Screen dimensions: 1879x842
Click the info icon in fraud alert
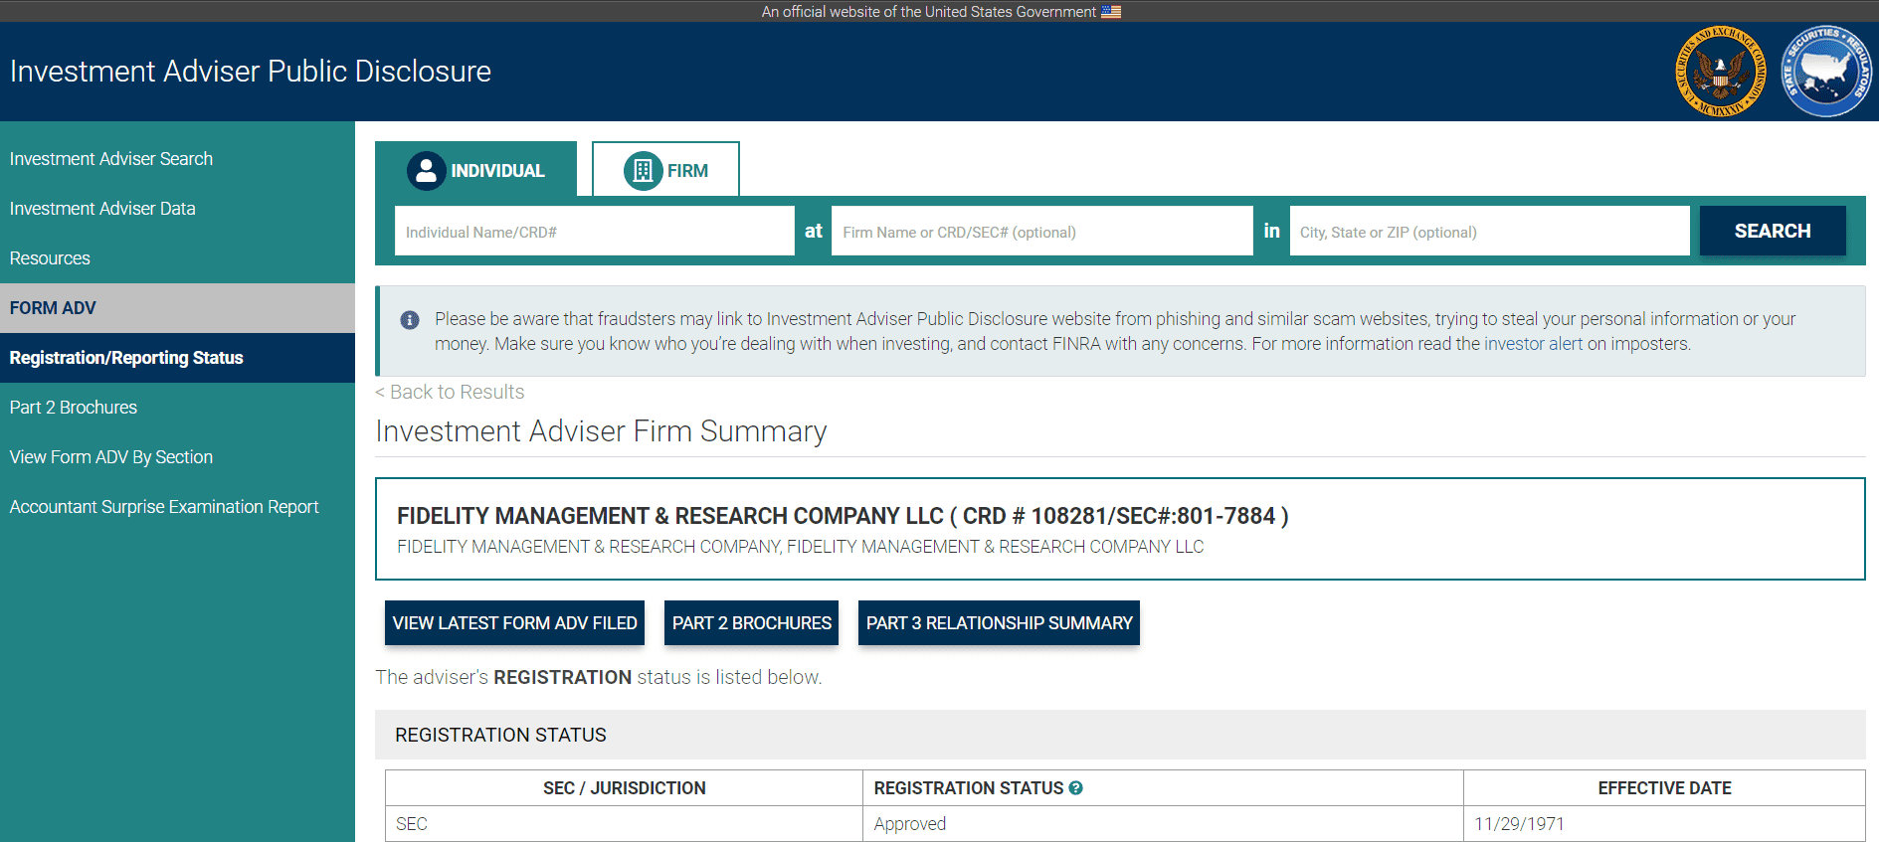pos(409,320)
